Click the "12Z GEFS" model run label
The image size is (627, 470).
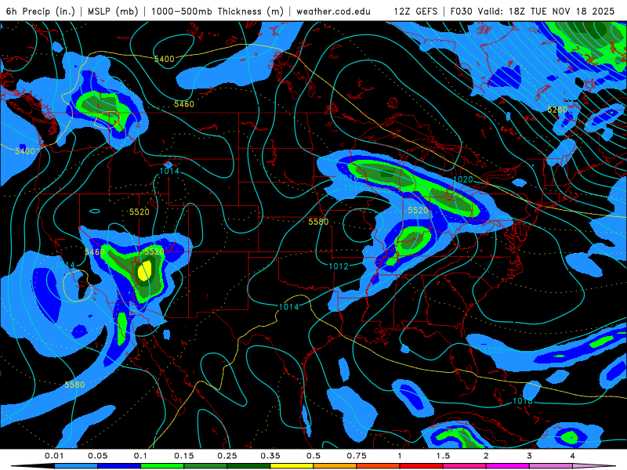click(x=415, y=11)
